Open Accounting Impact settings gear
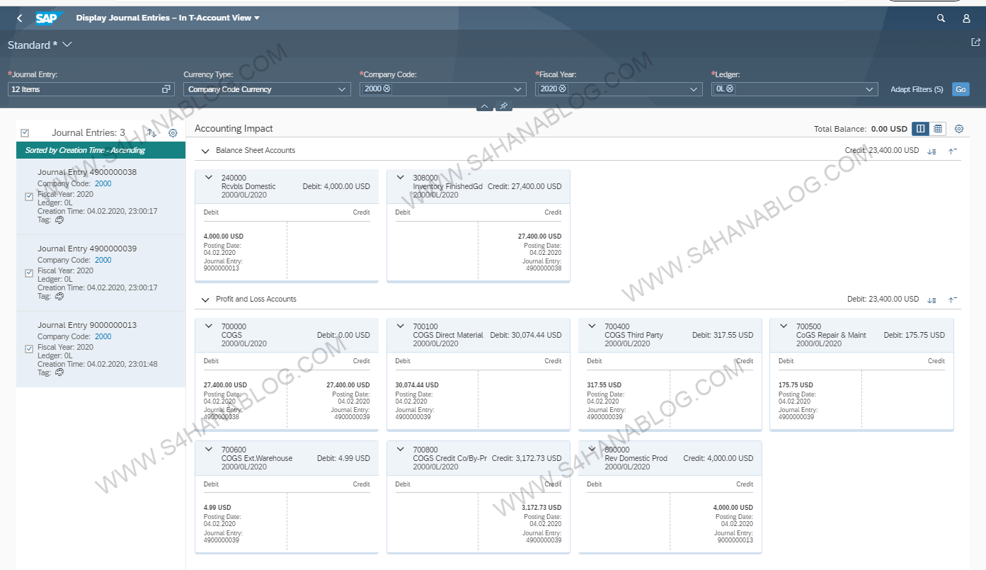This screenshot has height=570, width=986. click(959, 129)
